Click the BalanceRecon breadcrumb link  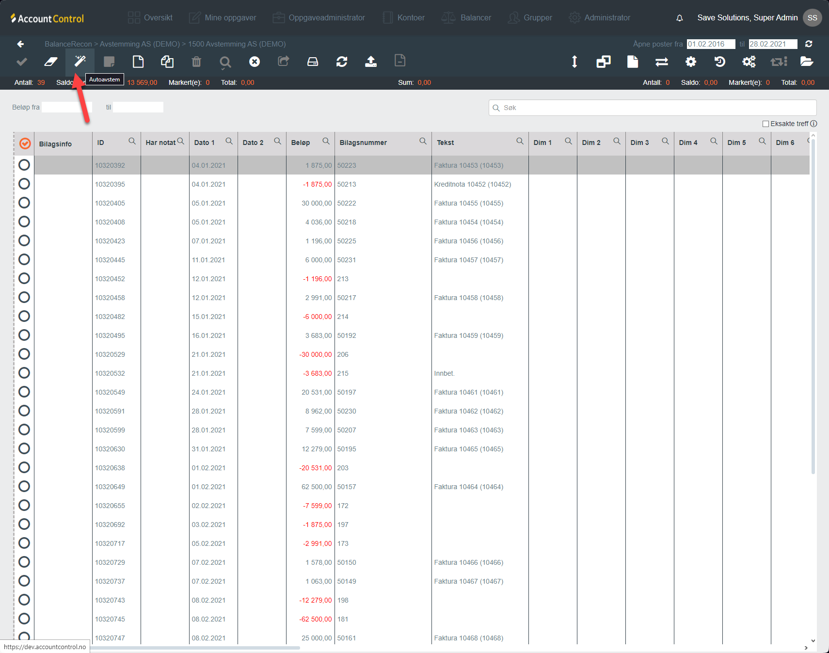(68, 44)
